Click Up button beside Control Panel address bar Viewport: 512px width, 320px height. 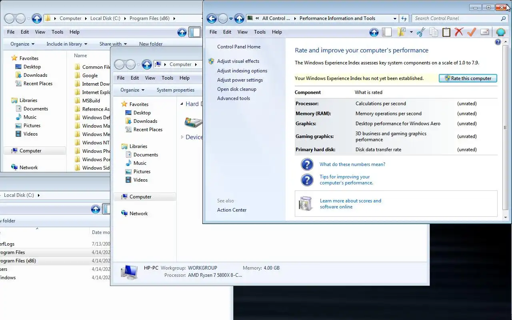pos(239,18)
